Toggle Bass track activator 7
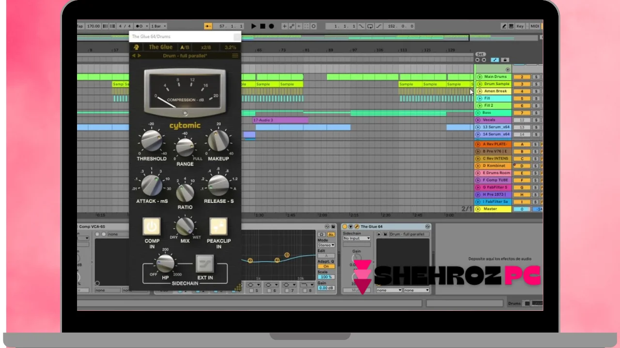Viewport: 620px width, 348px height. [522, 113]
